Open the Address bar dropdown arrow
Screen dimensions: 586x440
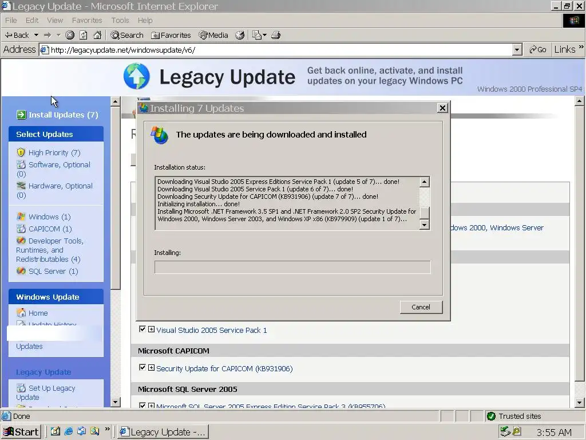pos(517,50)
